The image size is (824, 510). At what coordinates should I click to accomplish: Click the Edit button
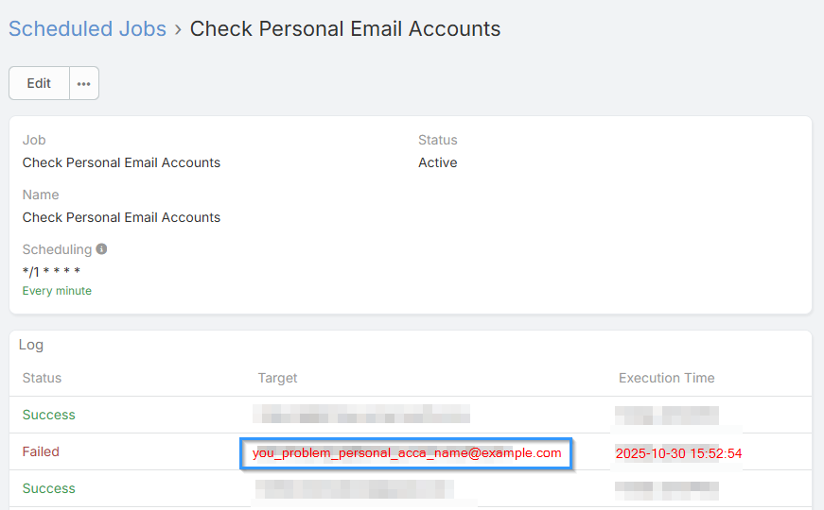coord(39,83)
